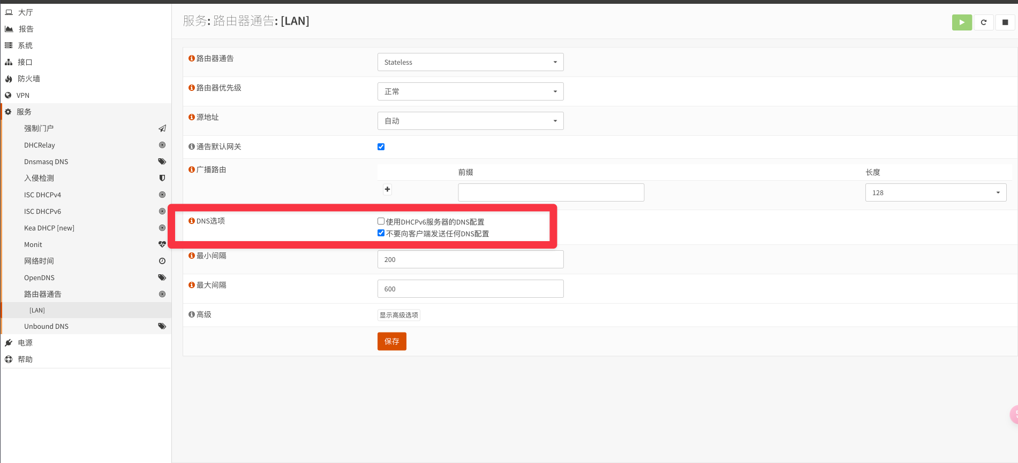Click the plus icon to add broadcast route
1018x463 pixels.
pyautogui.click(x=387, y=189)
